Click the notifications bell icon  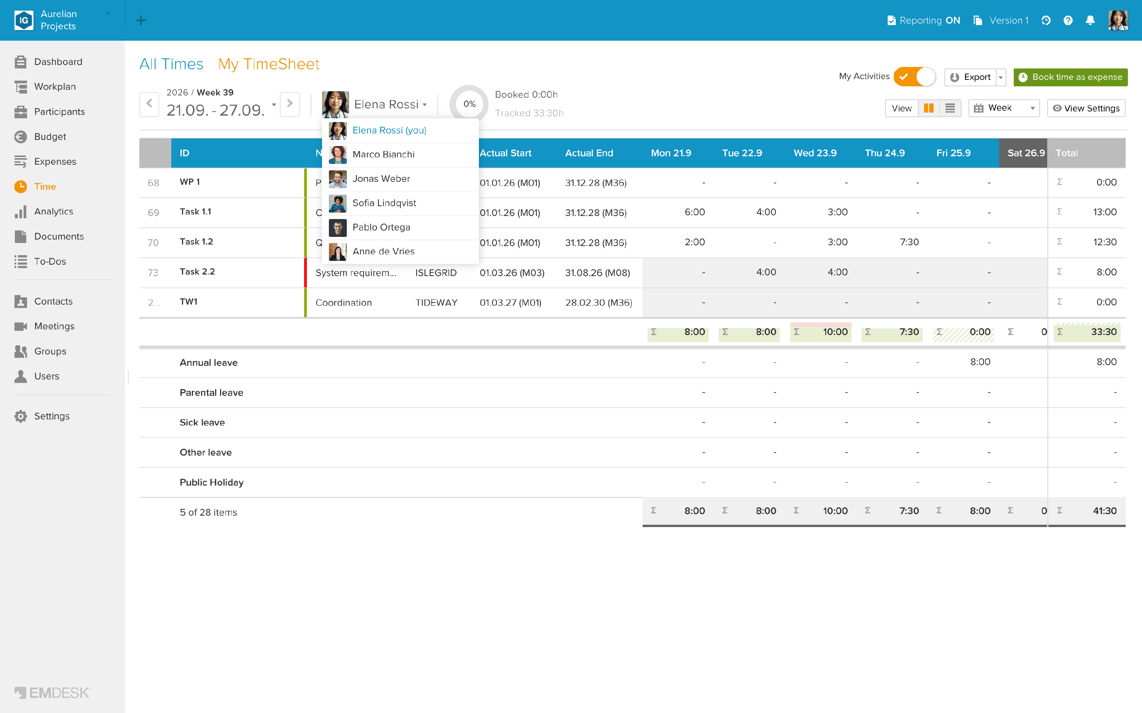click(1090, 20)
